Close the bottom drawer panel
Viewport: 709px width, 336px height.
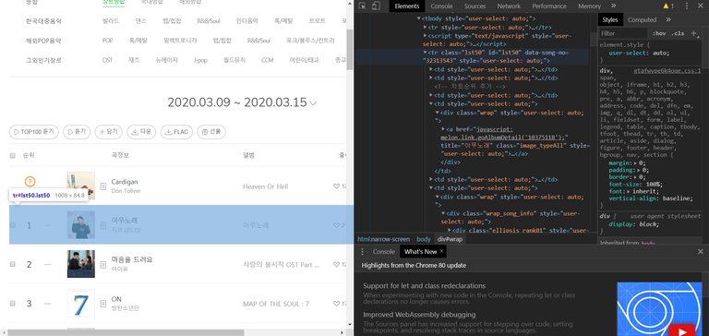click(x=701, y=251)
